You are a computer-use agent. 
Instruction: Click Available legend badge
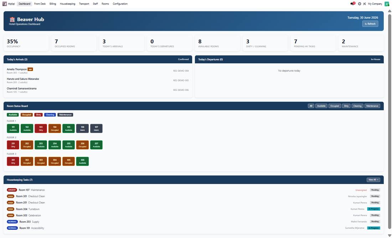[x=13, y=115]
